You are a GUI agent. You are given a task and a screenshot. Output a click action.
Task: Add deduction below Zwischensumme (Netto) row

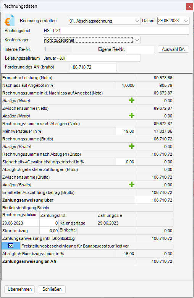(132, 116)
